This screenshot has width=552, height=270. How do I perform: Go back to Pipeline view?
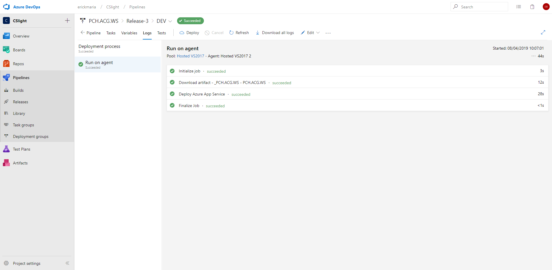(91, 33)
